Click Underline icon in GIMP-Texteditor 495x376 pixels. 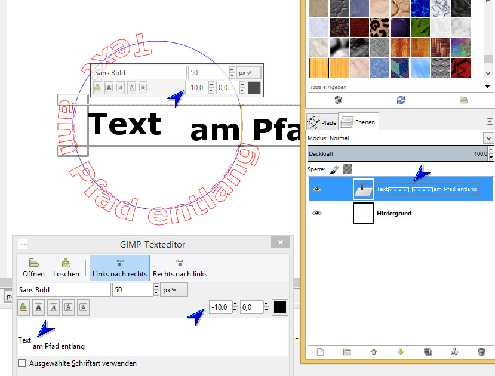[69, 307]
